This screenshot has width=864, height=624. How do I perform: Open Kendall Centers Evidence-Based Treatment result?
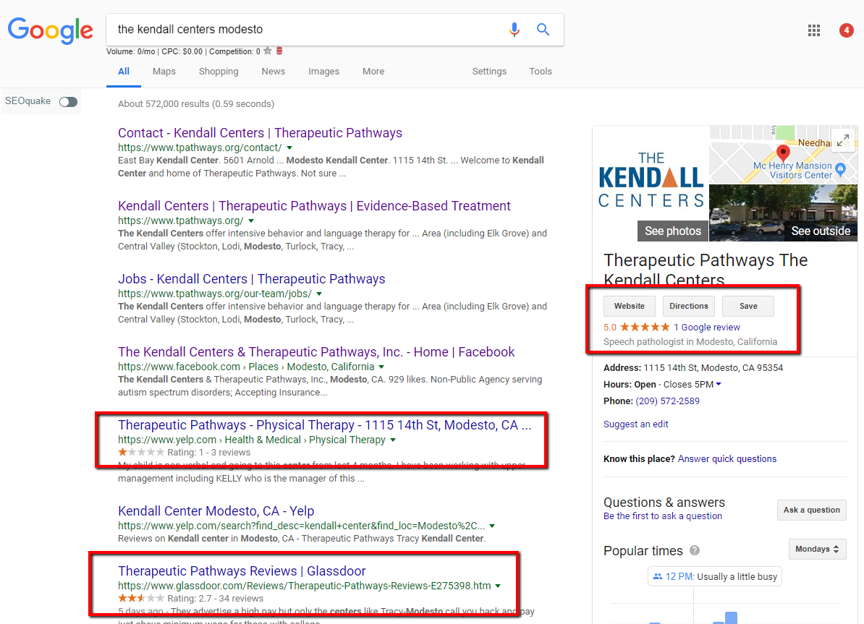pyautogui.click(x=314, y=206)
